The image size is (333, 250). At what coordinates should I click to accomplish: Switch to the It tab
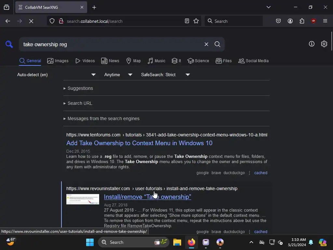point(176,61)
